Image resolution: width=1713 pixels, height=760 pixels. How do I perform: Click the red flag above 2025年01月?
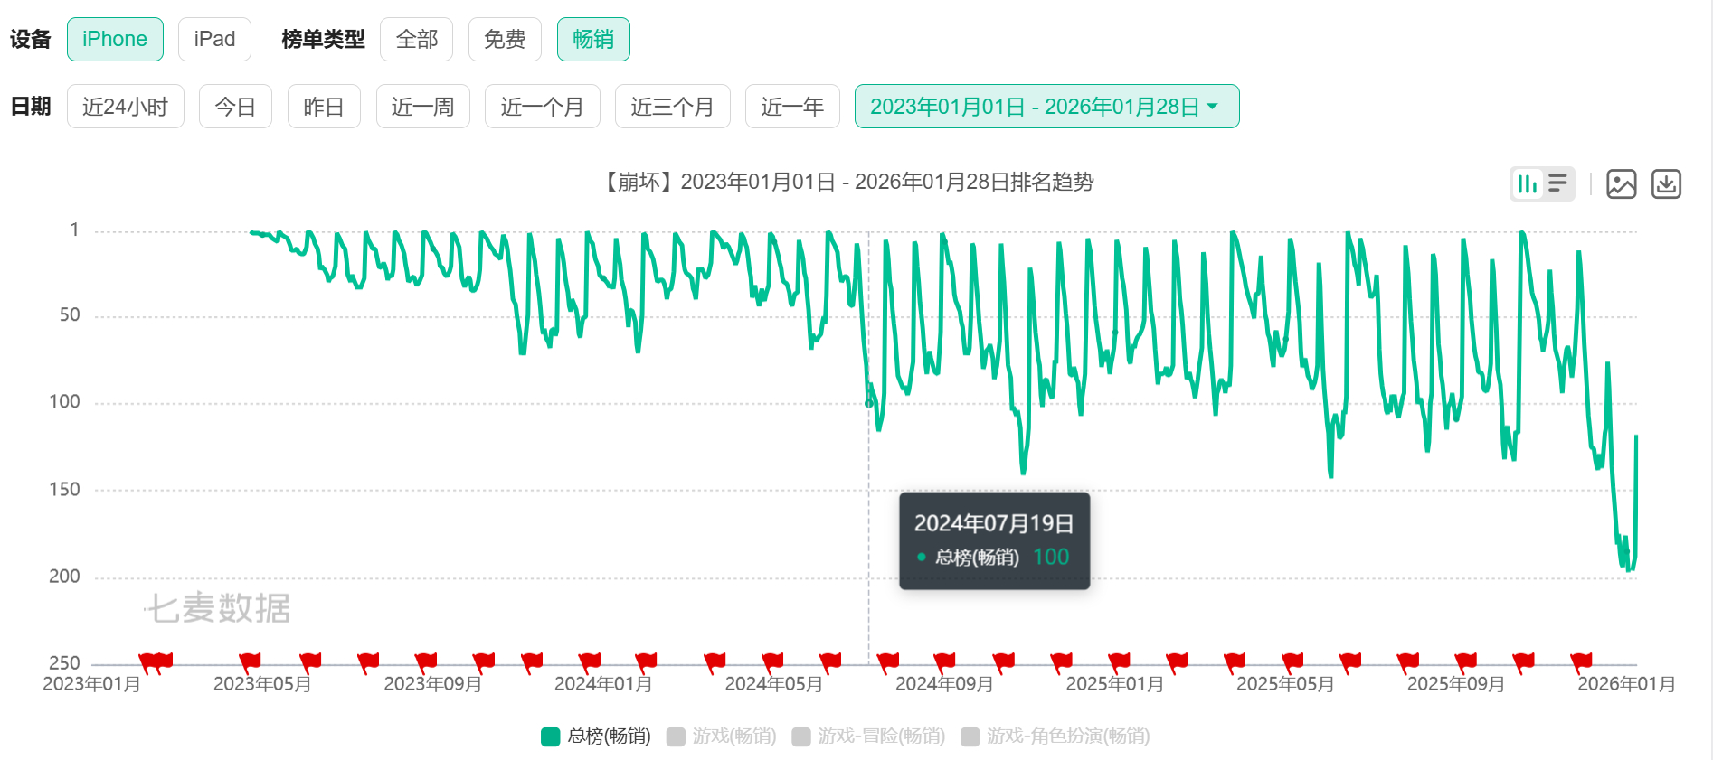(1119, 661)
